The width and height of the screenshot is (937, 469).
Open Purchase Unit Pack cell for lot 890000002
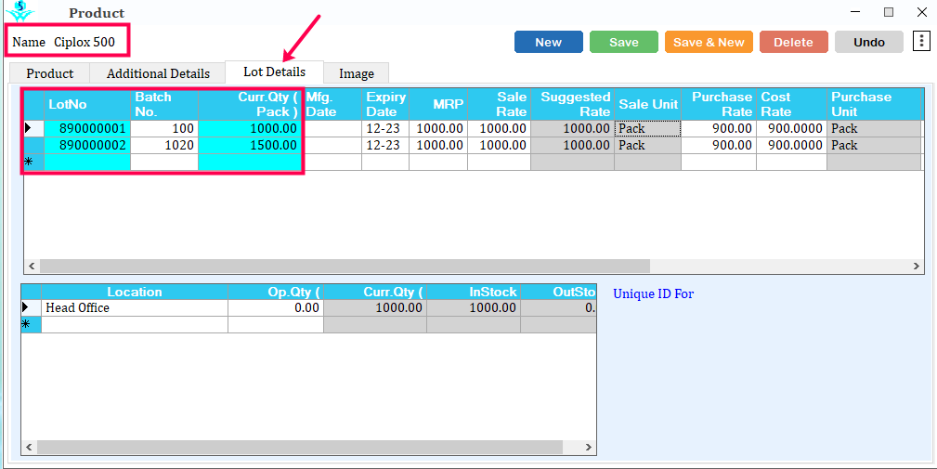click(874, 145)
